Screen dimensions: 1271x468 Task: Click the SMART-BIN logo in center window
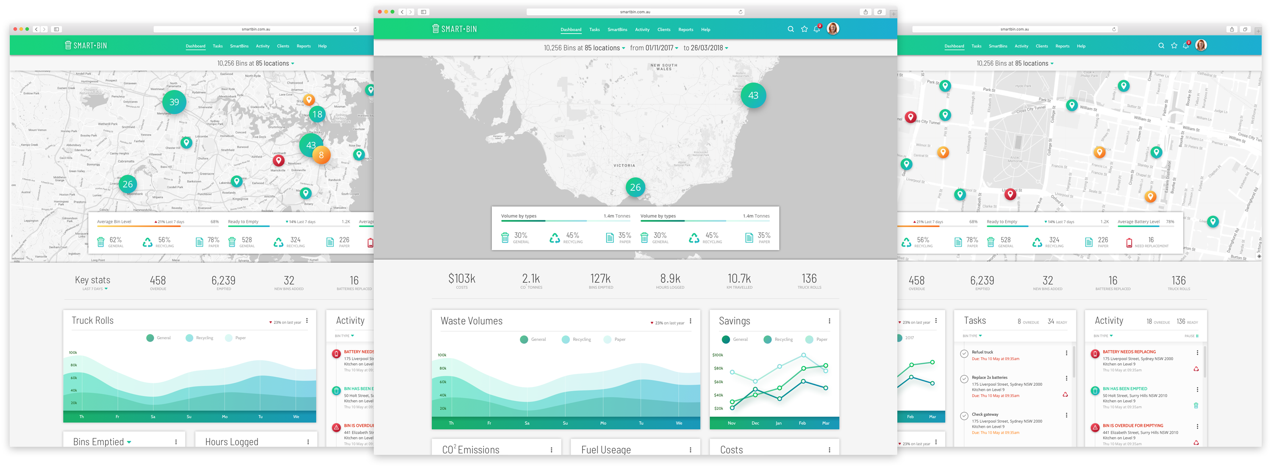pyautogui.click(x=455, y=29)
